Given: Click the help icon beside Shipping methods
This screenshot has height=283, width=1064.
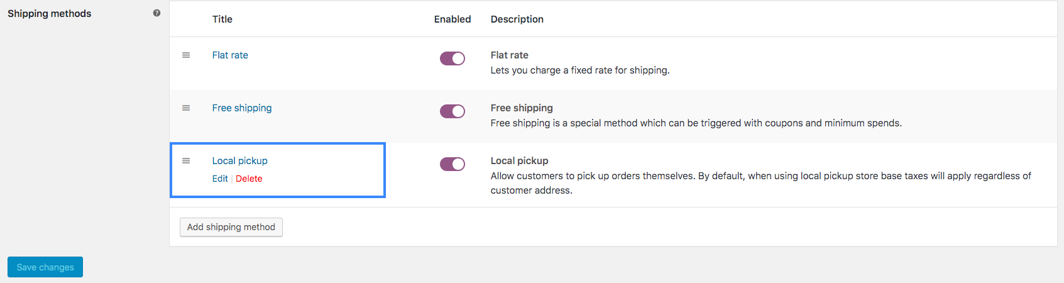Looking at the screenshot, I should coord(156,13).
